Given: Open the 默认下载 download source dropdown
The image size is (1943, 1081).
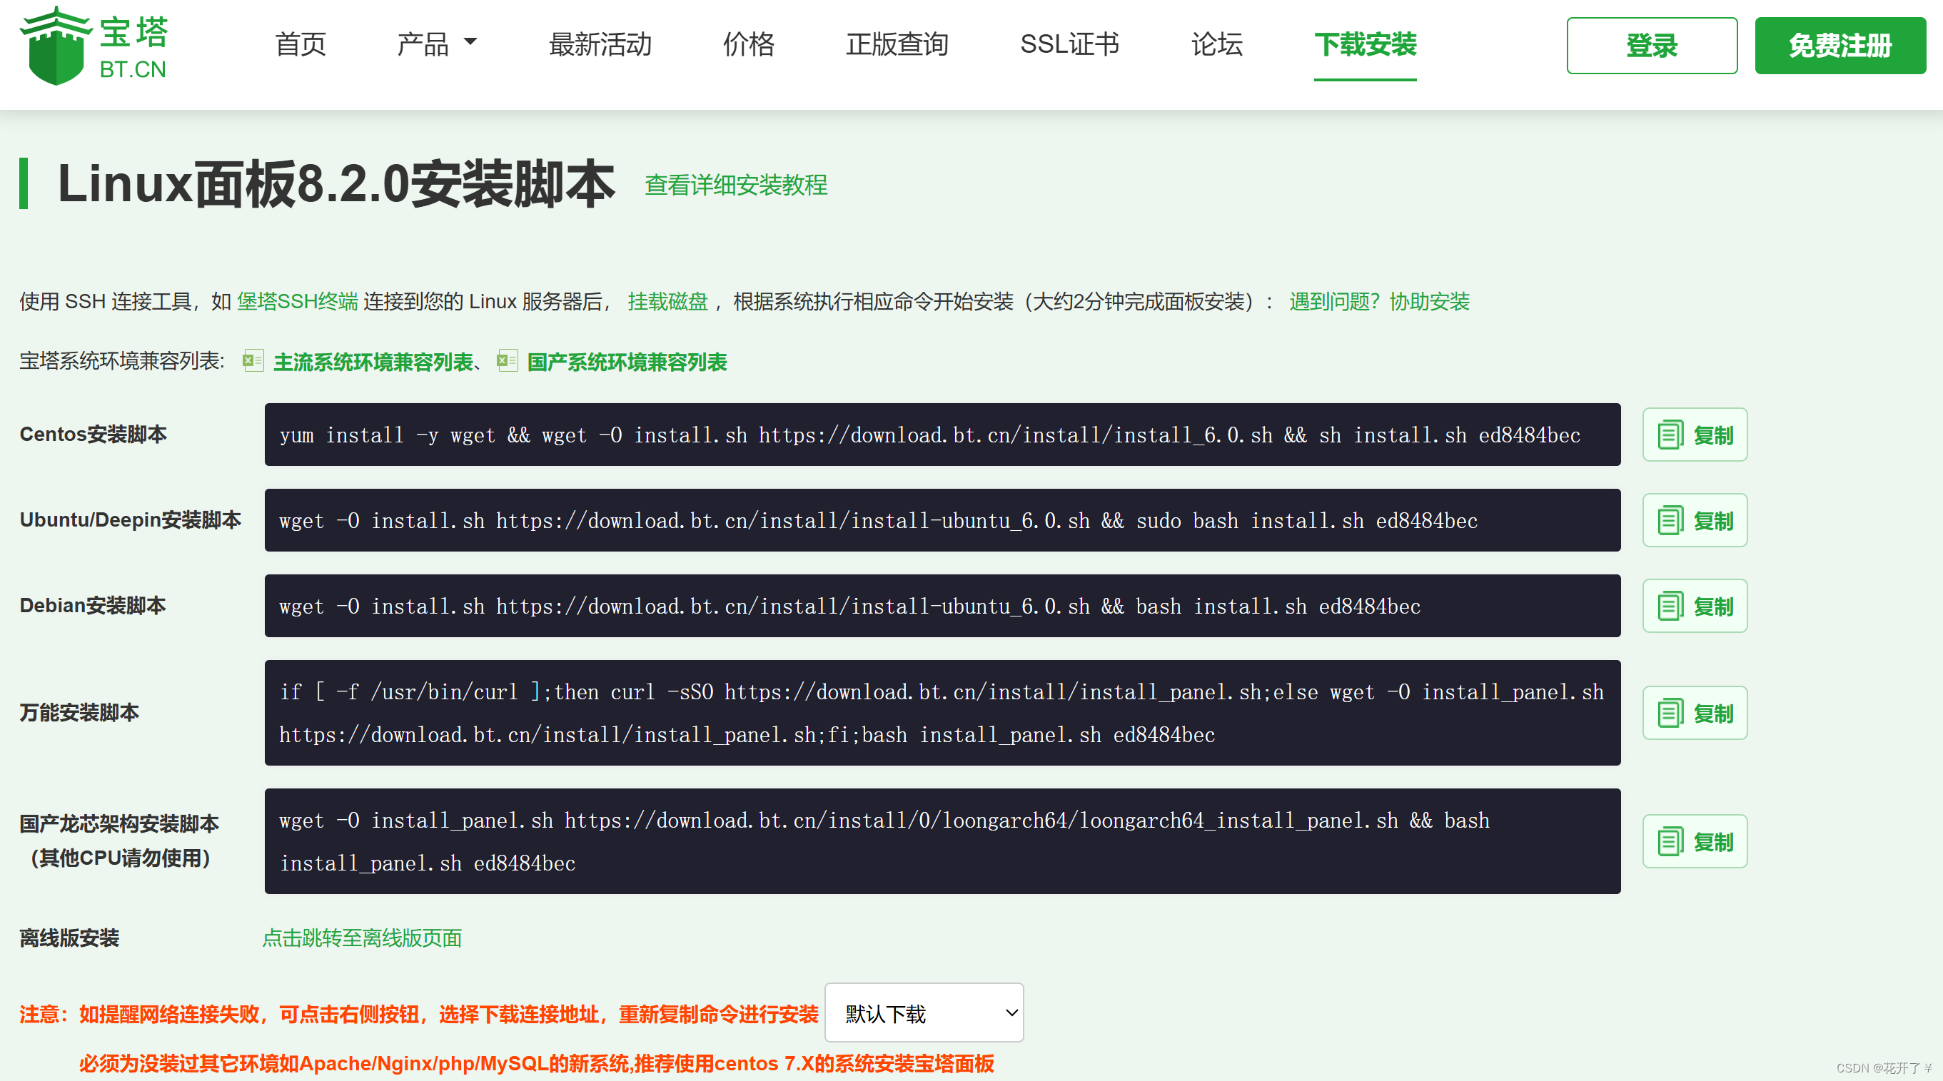Looking at the screenshot, I should [x=923, y=1013].
